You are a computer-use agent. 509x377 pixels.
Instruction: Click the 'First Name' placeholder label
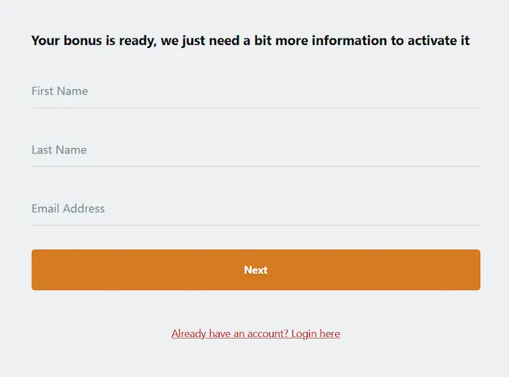pyautogui.click(x=60, y=91)
